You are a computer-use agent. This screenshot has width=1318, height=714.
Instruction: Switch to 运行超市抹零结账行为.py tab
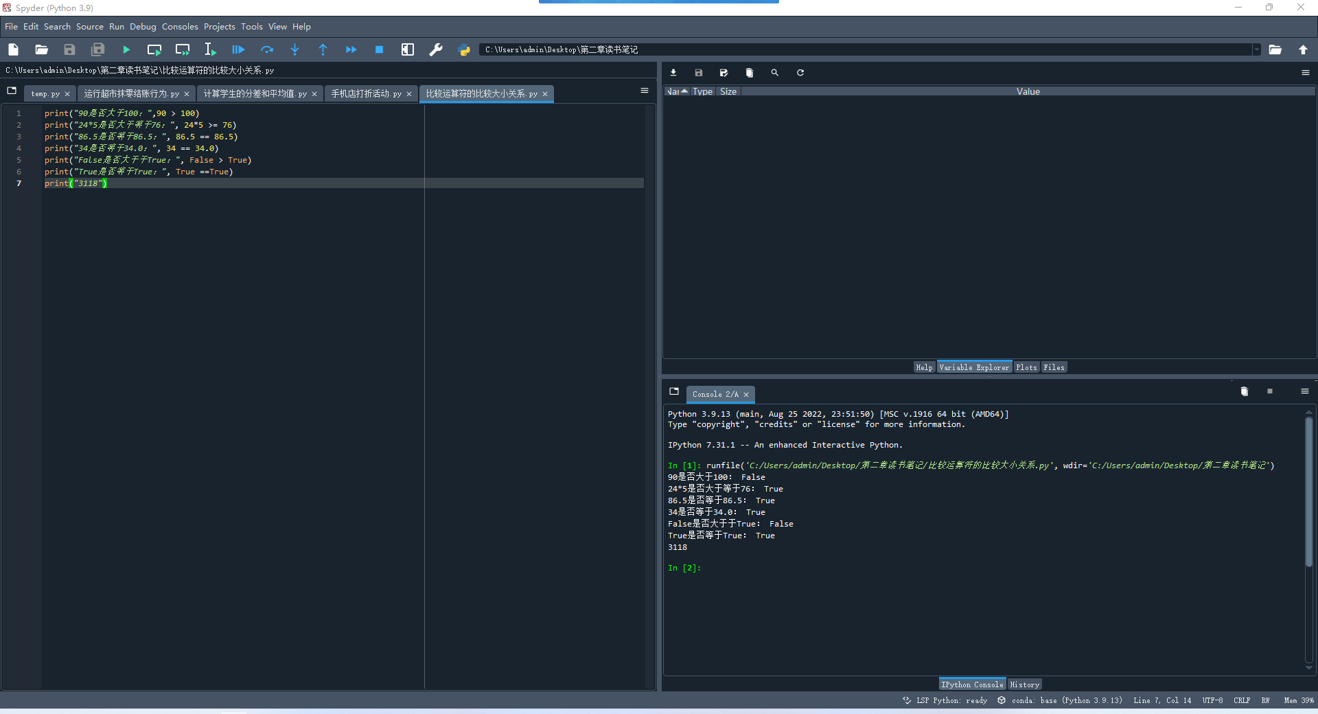[132, 94]
